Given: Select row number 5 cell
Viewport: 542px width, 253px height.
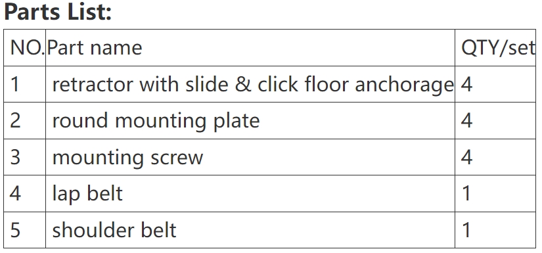Looking at the screenshot, I should click(24, 230).
